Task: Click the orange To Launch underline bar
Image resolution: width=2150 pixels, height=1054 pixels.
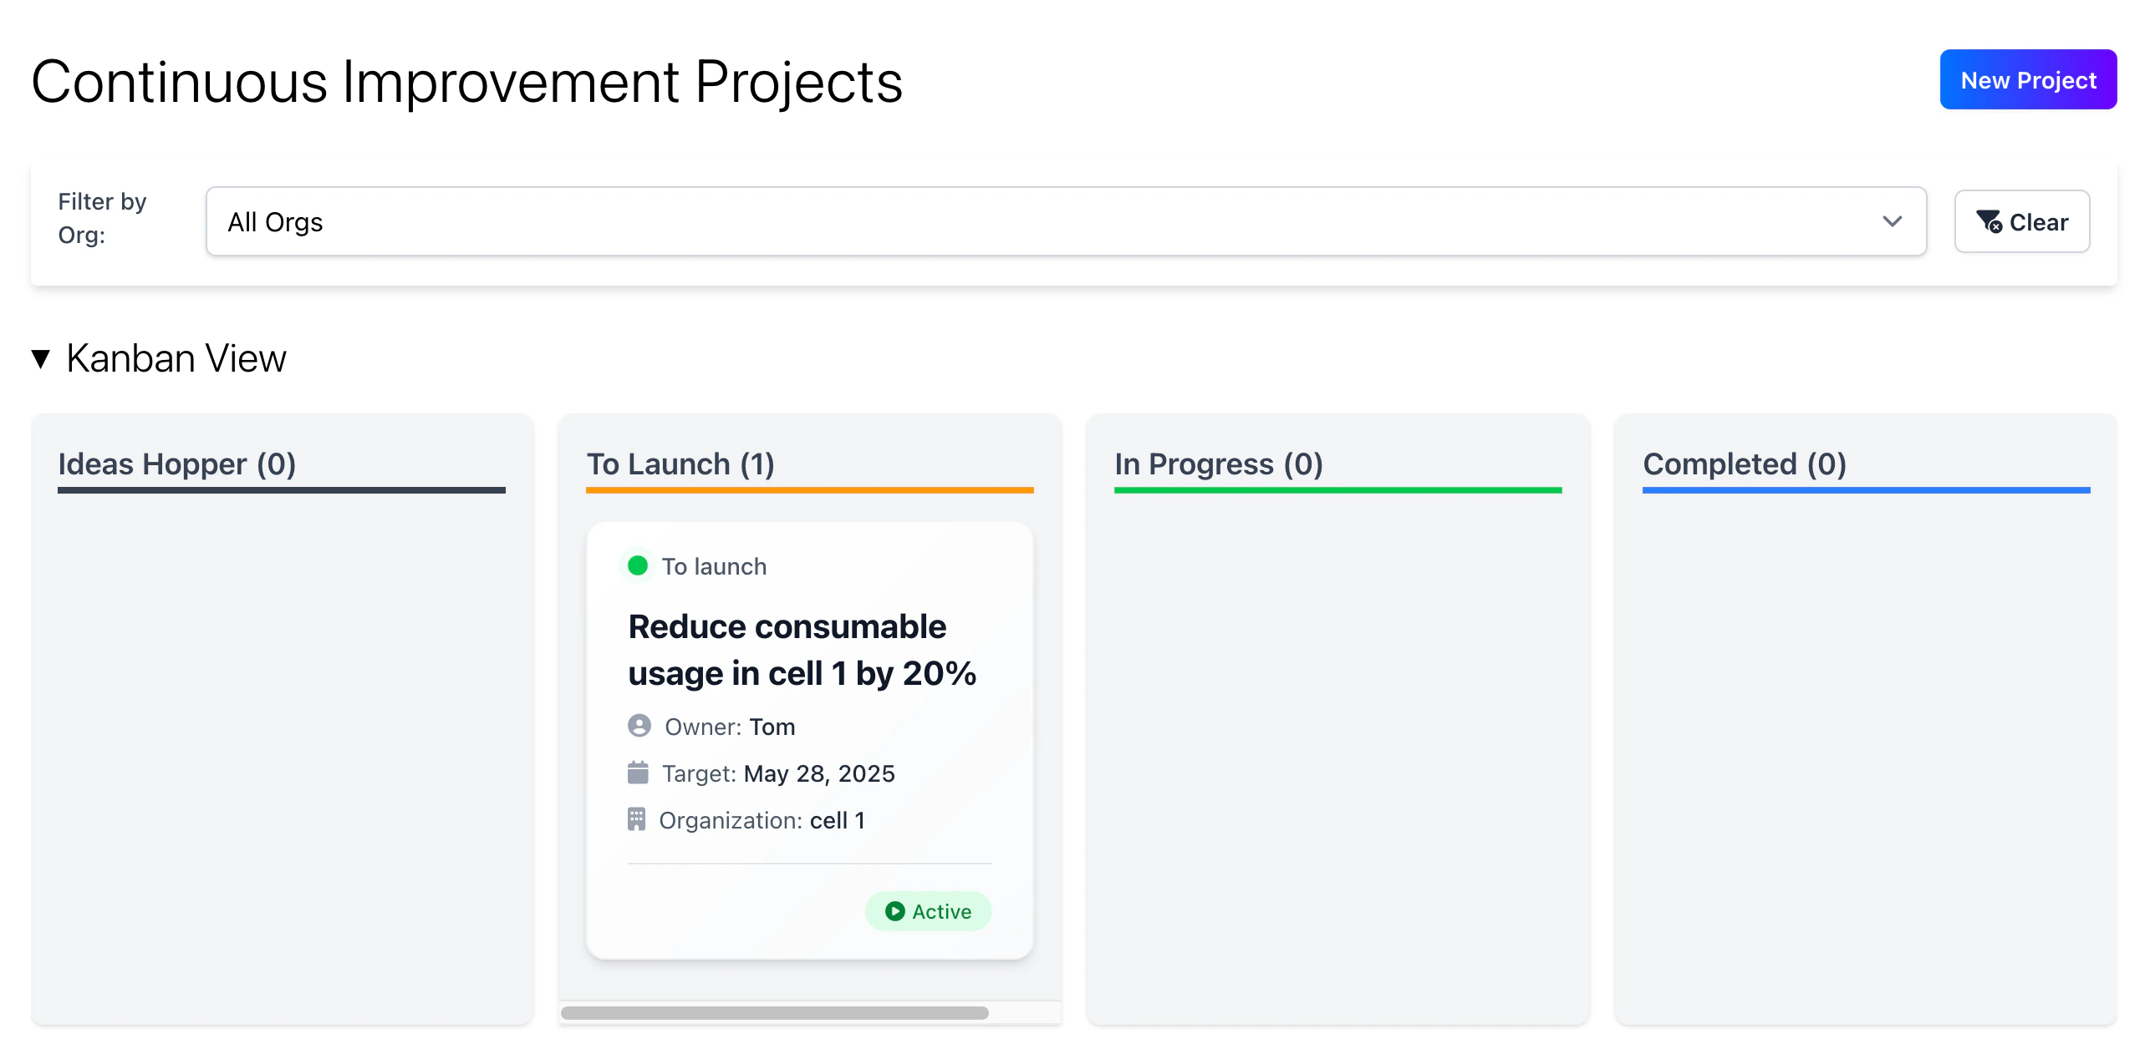Action: coord(809,490)
